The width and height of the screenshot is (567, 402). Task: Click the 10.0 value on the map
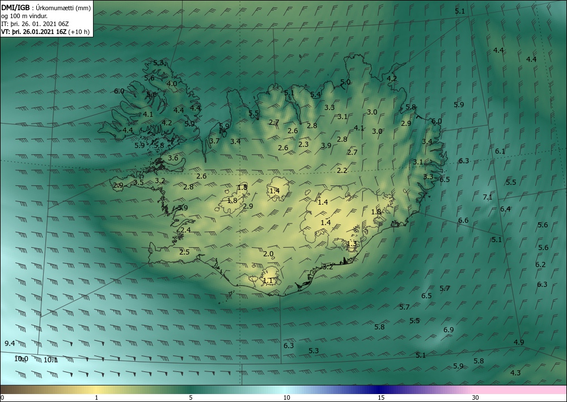click(21, 359)
